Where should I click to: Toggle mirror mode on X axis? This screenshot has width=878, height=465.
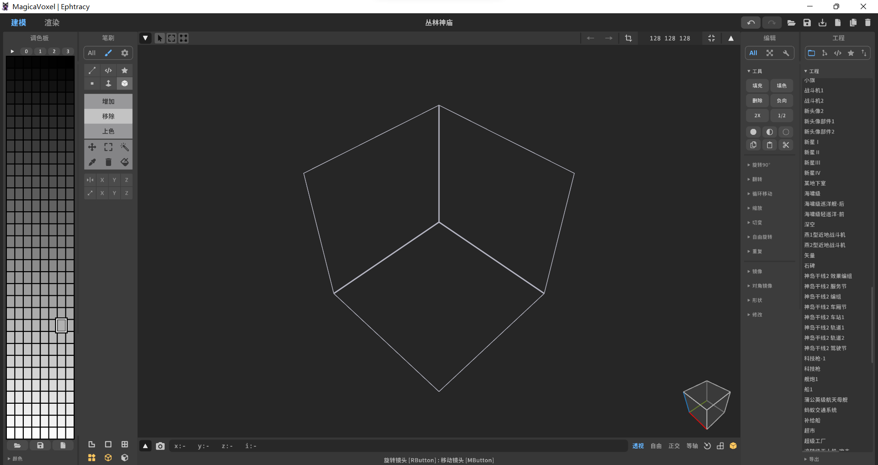click(102, 180)
